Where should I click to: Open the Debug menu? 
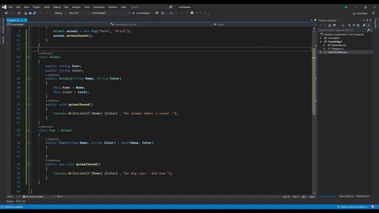[57, 7]
